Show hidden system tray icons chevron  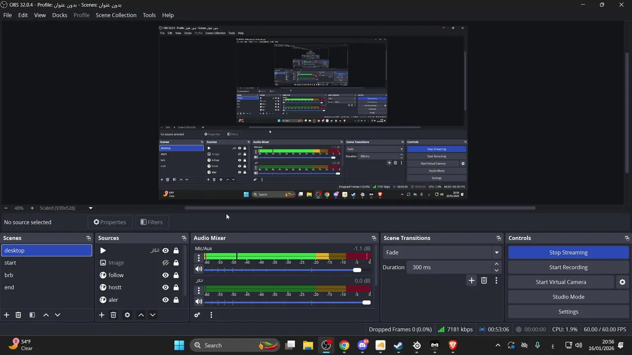498,345
